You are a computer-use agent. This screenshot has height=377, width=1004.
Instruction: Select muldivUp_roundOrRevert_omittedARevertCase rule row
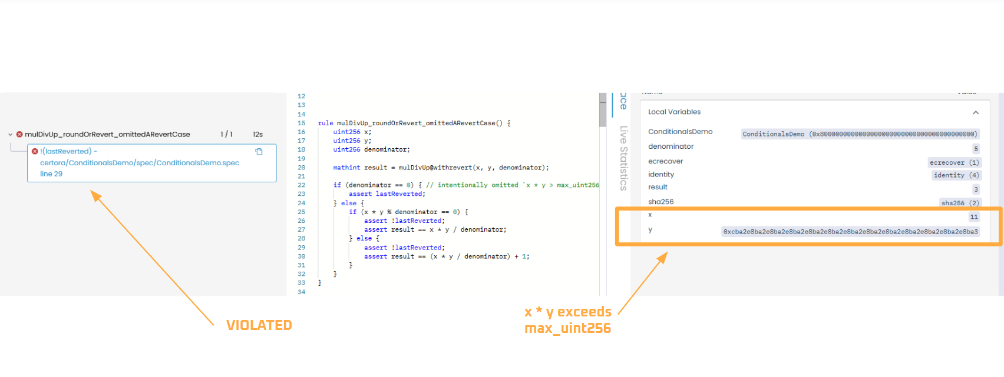tap(107, 135)
